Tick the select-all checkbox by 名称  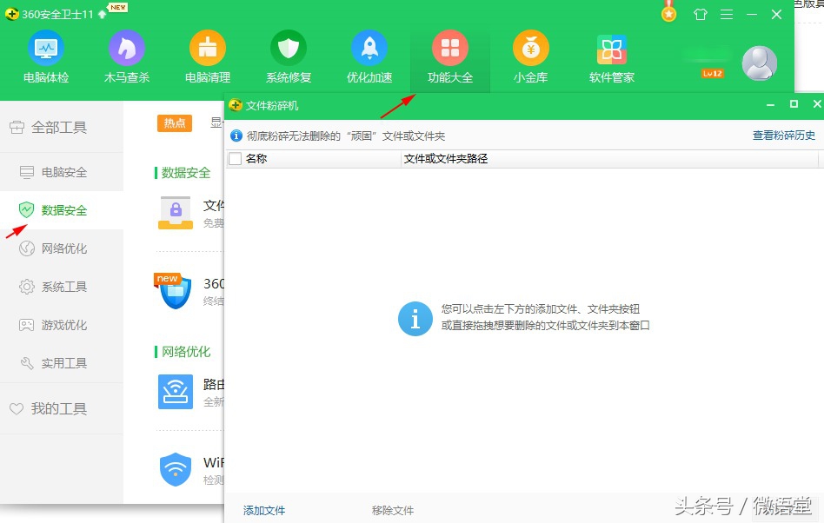coord(235,159)
